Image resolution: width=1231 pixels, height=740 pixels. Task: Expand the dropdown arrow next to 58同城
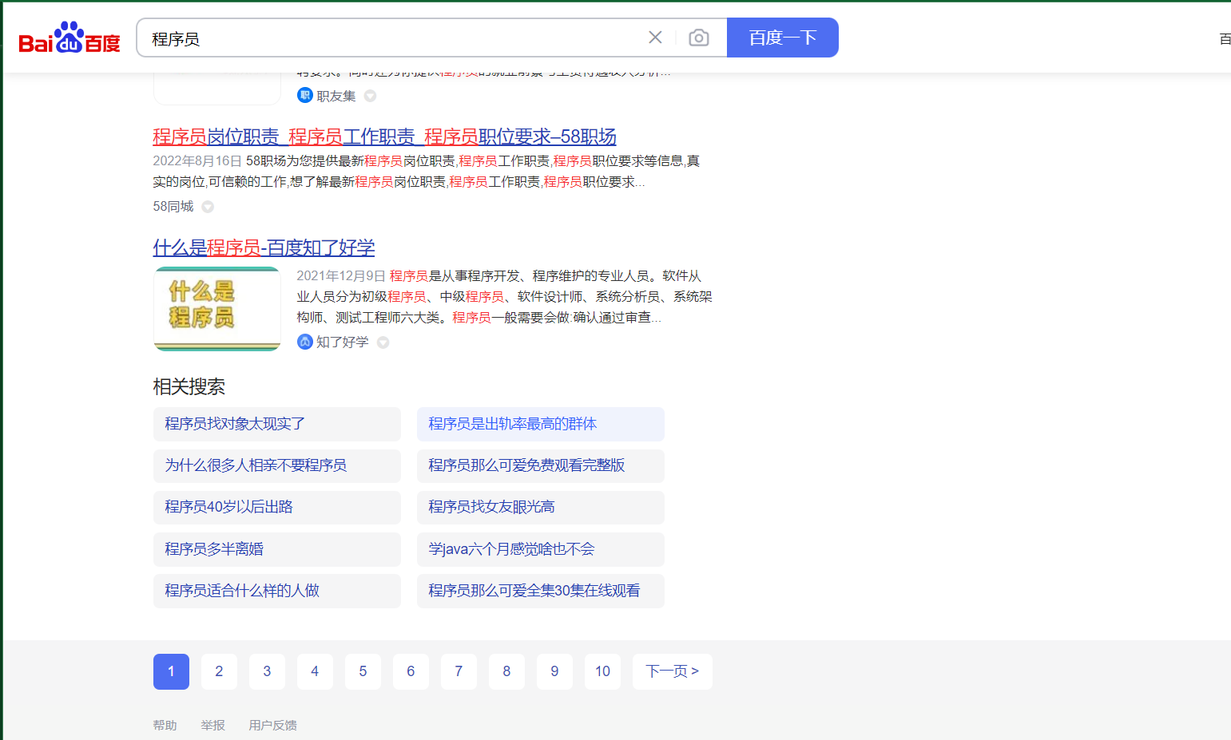(x=208, y=207)
